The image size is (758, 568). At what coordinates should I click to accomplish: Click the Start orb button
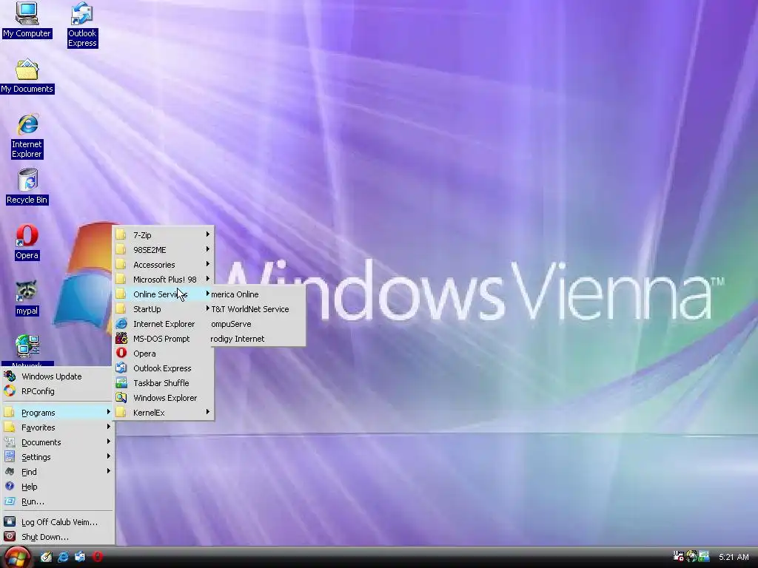coord(18,558)
